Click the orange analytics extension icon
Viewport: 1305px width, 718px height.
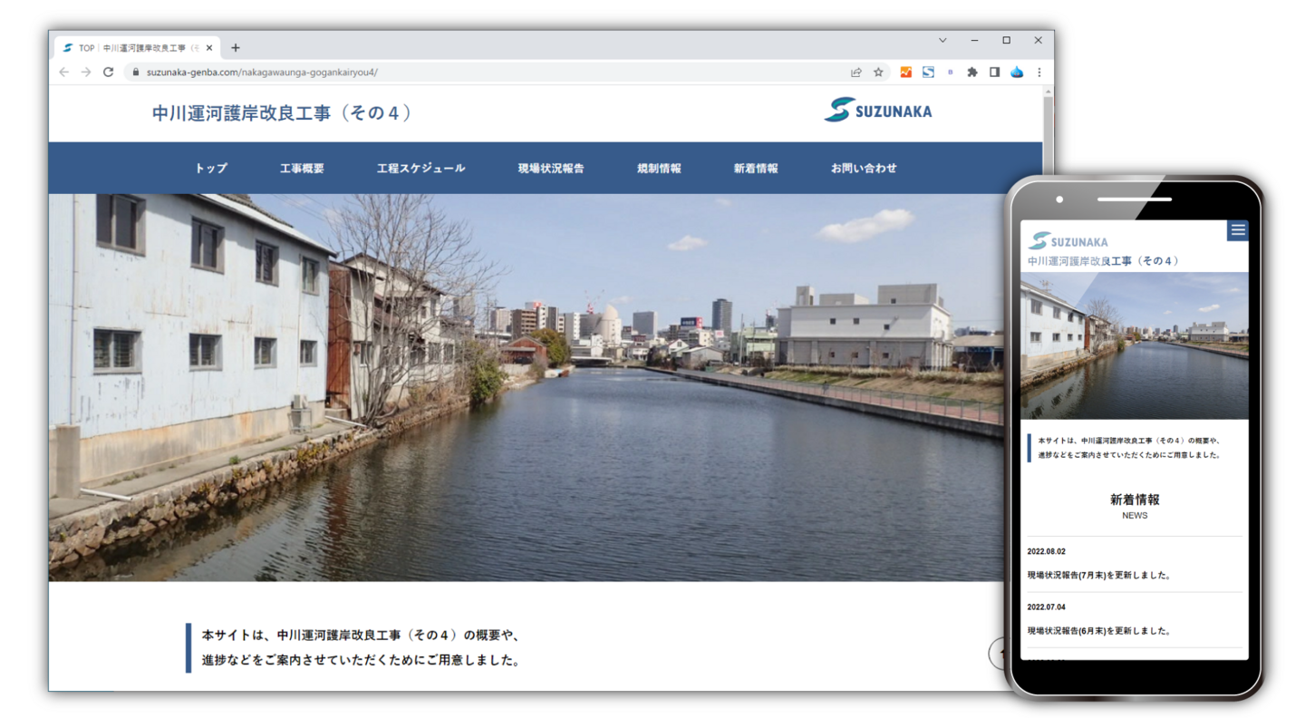pos(906,72)
